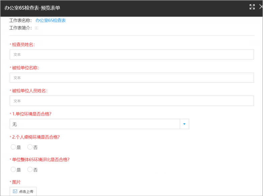263x196 pixels.
Task: Click the picture icon on upload button
Action: pyautogui.click(x=15, y=191)
